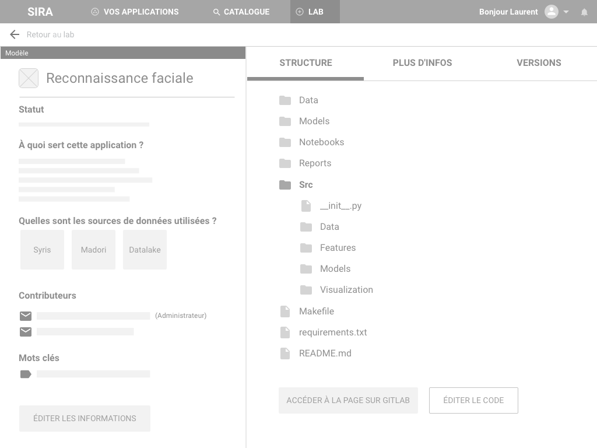Click the administrator contributor mail icon
The image size is (597, 448).
pos(26,316)
